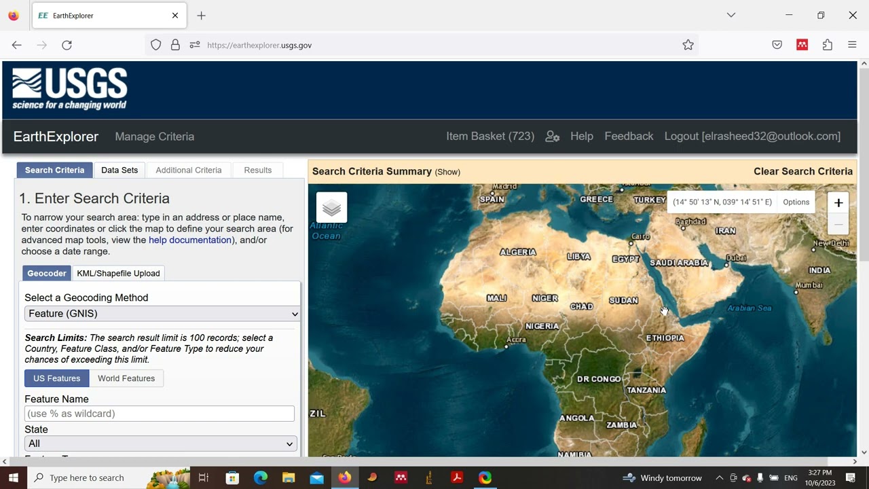This screenshot has height=489, width=869.
Task: Open the tracking protection shield icon
Action: (156, 45)
